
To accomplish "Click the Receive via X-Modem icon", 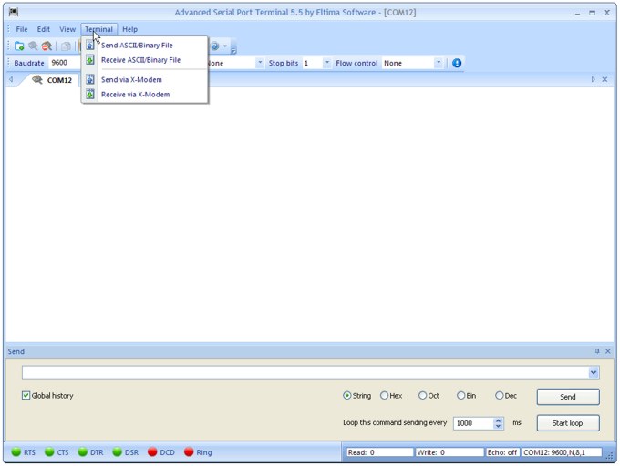I will [x=90, y=95].
